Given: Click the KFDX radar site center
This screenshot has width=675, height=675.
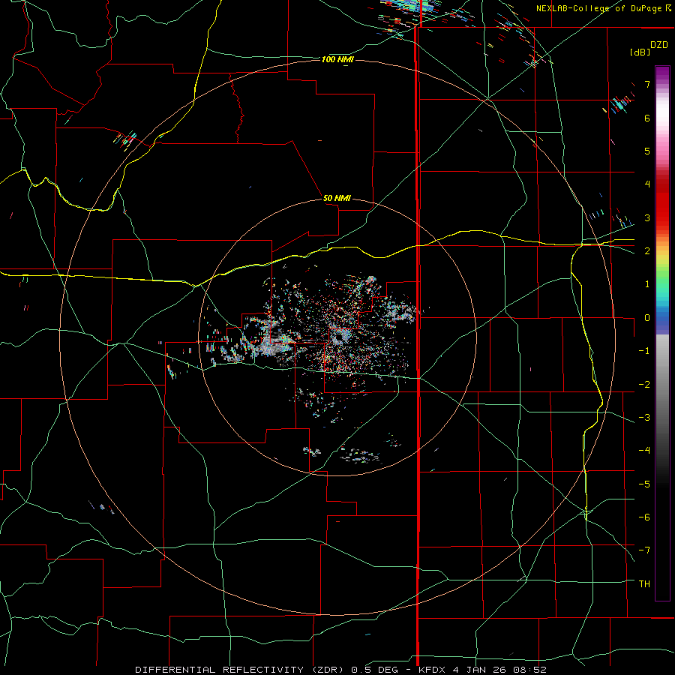Looking at the screenshot, I should pos(338,337).
